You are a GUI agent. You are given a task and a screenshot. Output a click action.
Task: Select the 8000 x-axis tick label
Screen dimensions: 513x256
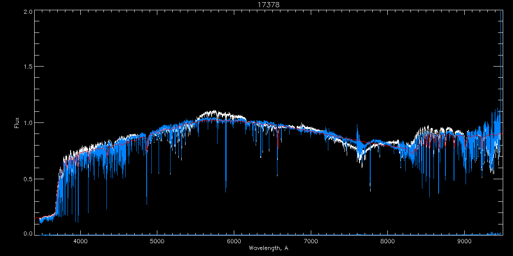coord(388,241)
